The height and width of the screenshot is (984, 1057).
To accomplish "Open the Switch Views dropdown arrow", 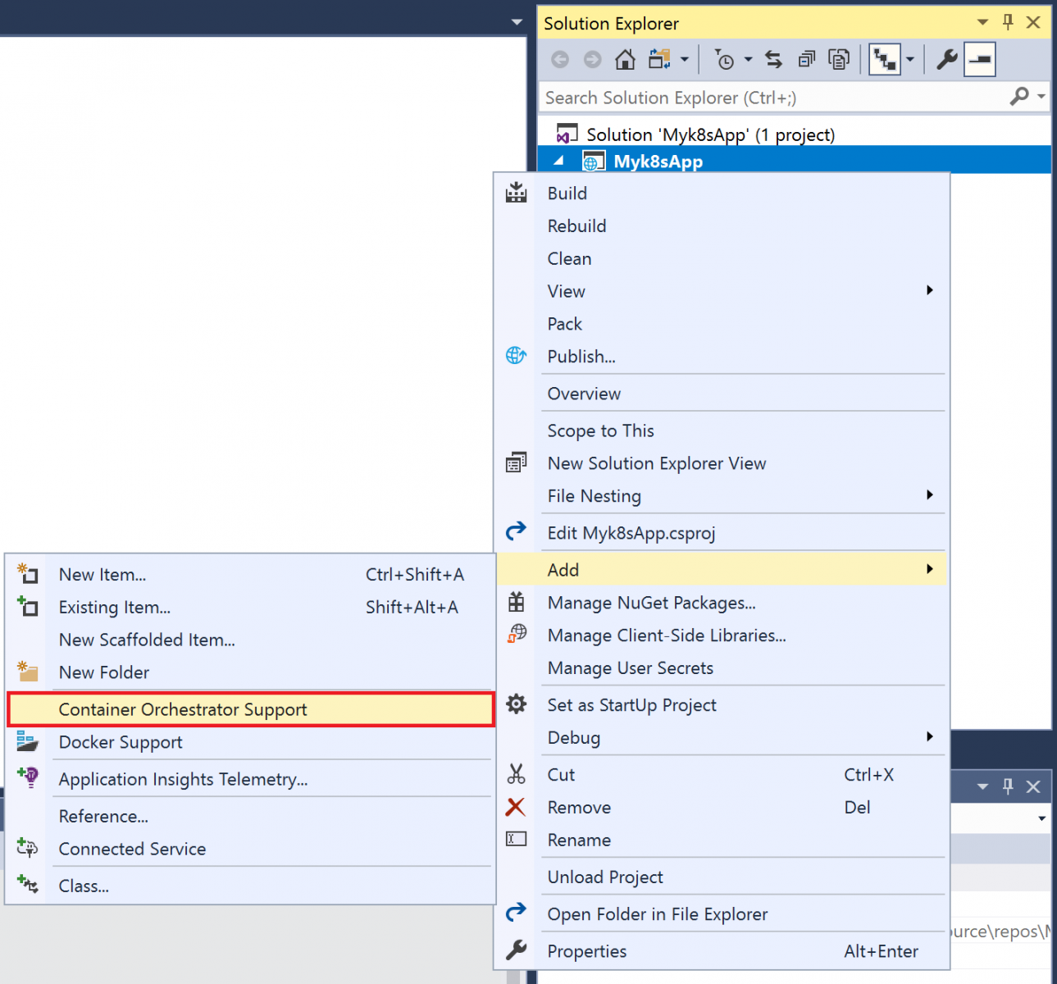I will tap(684, 59).
